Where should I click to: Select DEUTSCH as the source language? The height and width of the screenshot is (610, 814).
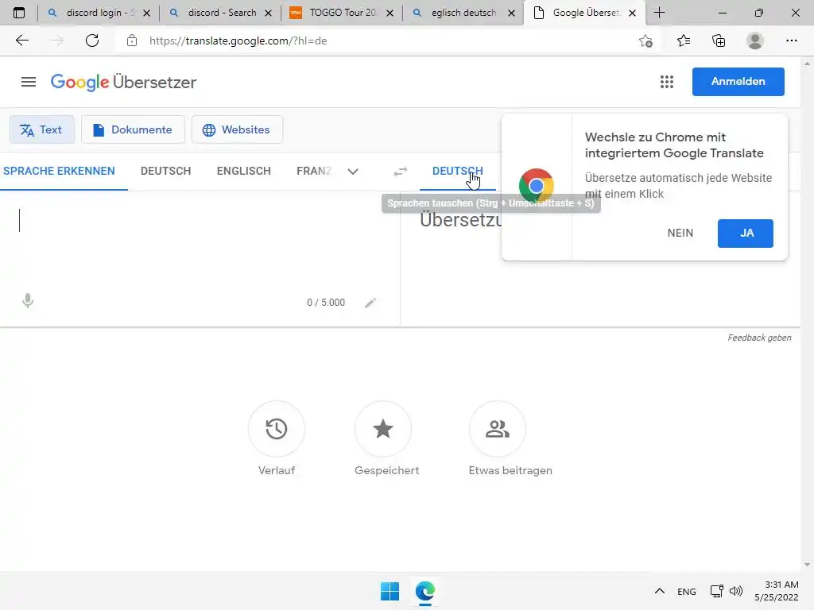(166, 172)
